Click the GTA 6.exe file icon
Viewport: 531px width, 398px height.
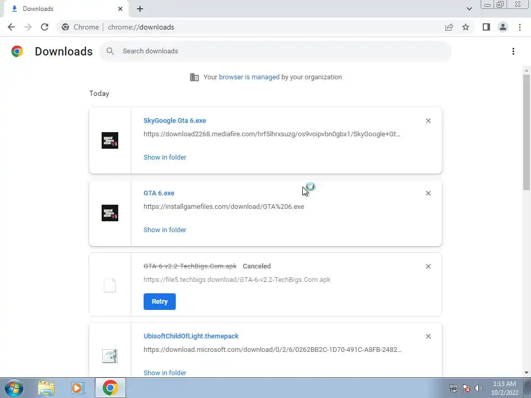coord(110,213)
